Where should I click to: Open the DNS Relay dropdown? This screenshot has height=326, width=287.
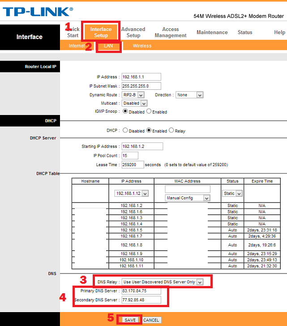click(x=163, y=282)
